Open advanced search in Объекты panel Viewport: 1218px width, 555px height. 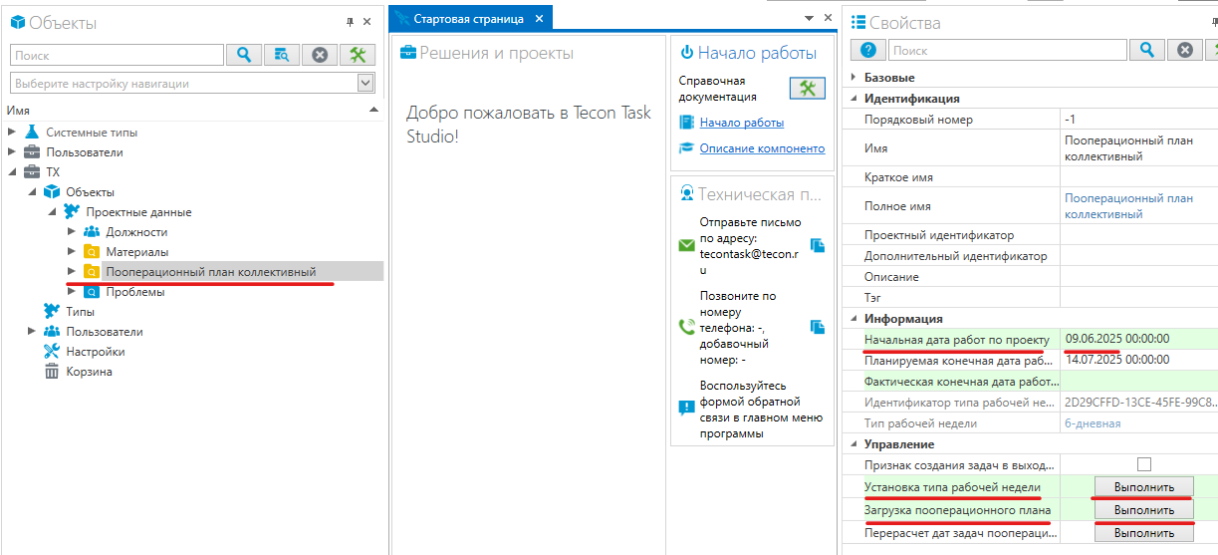pyautogui.click(x=282, y=55)
